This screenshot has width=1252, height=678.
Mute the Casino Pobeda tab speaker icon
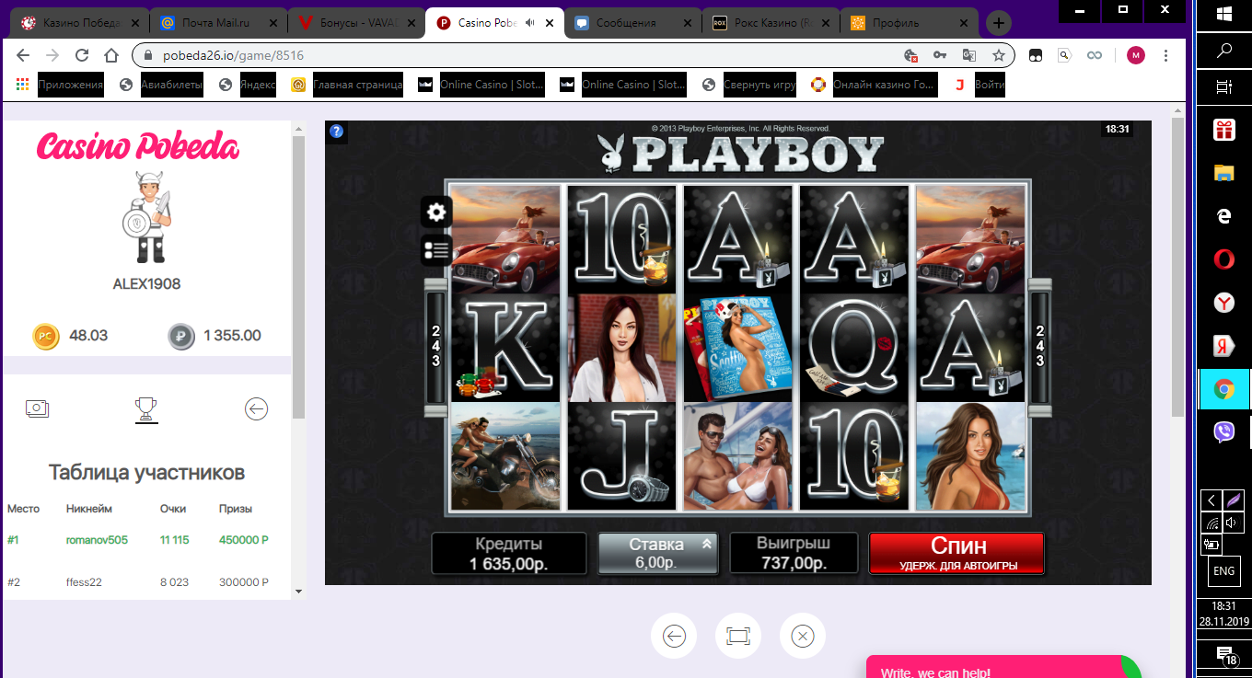pyautogui.click(x=530, y=23)
